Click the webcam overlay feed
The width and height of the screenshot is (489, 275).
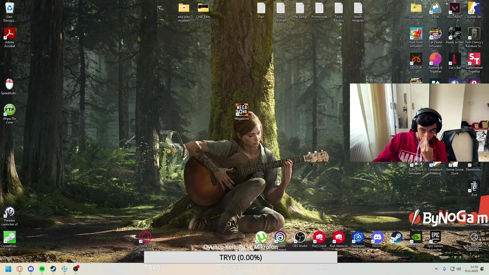(x=419, y=123)
